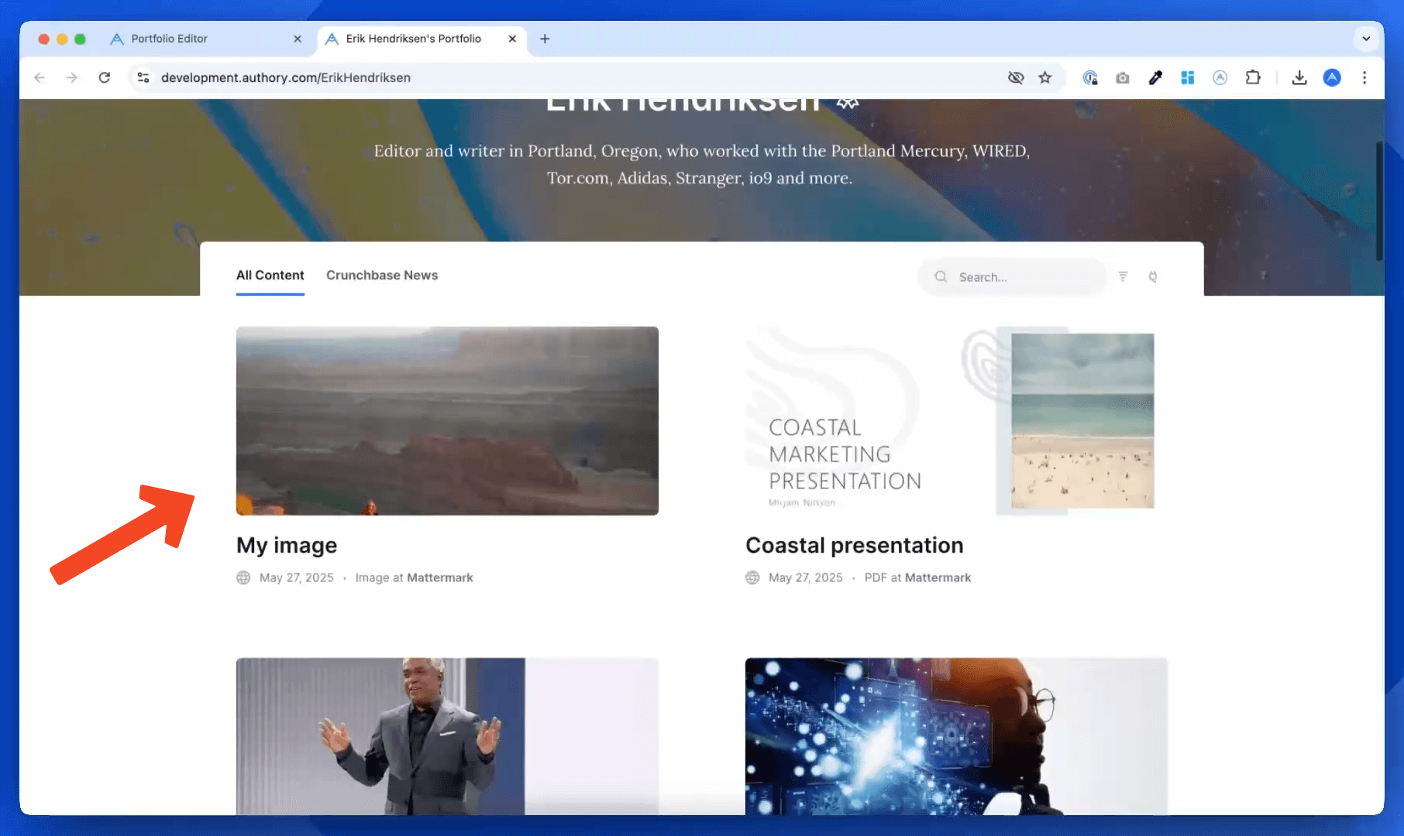This screenshot has width=1404, height=836.
Task: Open the Coastal presentation thumbnail
Action: pos(956,421)
